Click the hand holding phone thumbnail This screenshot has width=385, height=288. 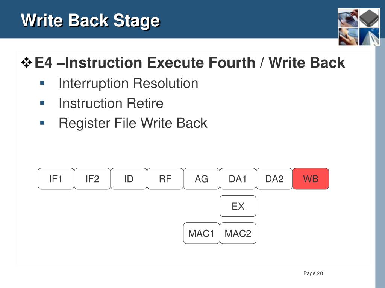(348, 37)
